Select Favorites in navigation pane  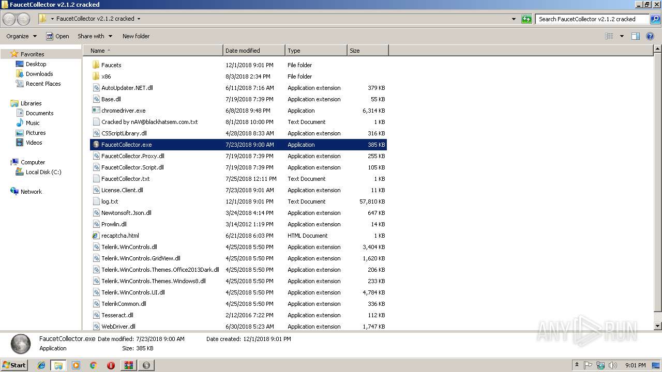tap(32, 54)
